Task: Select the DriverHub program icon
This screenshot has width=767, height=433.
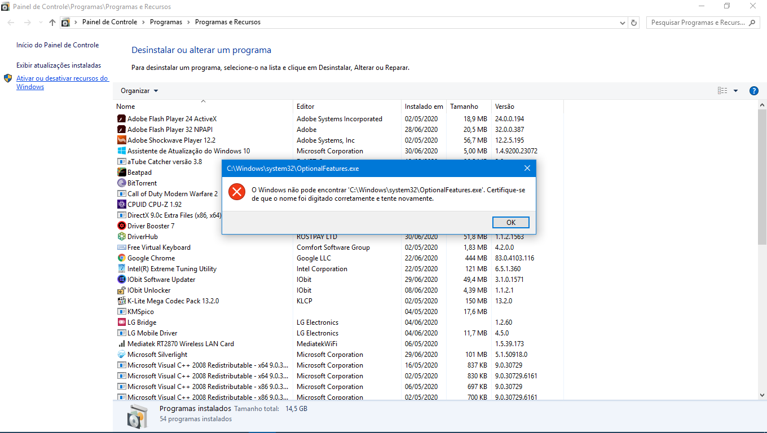Action: pos(121,237)
